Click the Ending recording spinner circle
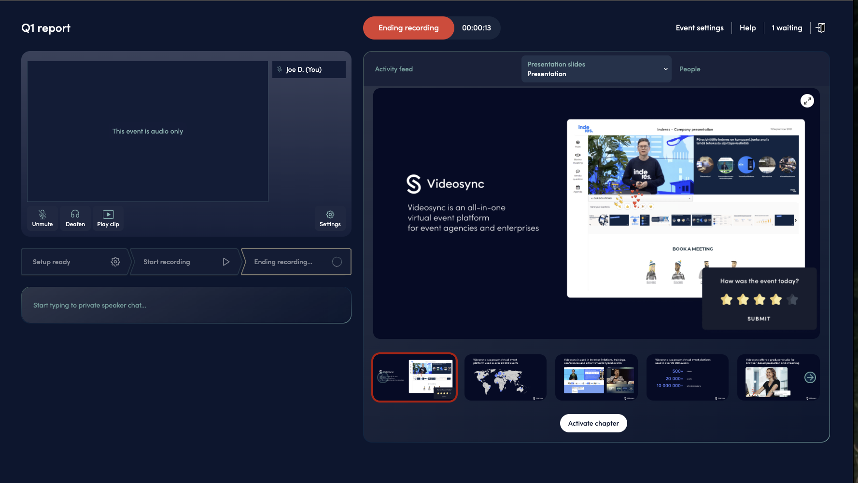Screen dimensions: 858x483 tap(337, 262)
